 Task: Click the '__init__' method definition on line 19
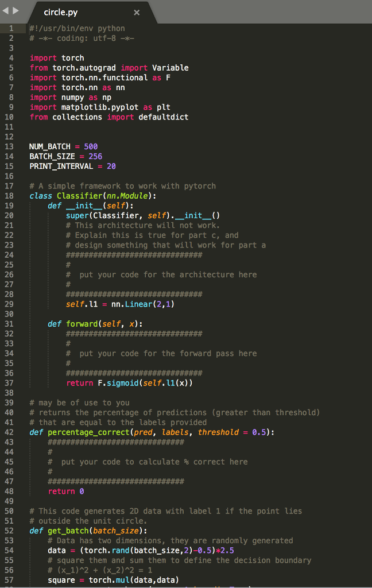84,206
